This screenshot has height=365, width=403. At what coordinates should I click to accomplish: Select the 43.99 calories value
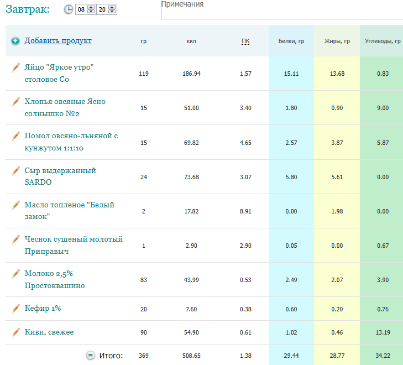point(191,280)
